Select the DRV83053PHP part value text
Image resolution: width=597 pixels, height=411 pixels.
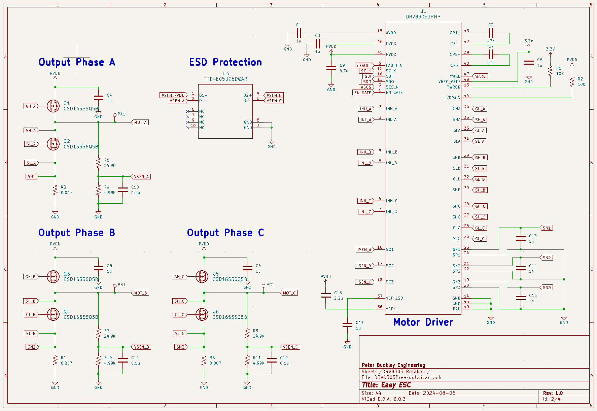pos(423,17)
